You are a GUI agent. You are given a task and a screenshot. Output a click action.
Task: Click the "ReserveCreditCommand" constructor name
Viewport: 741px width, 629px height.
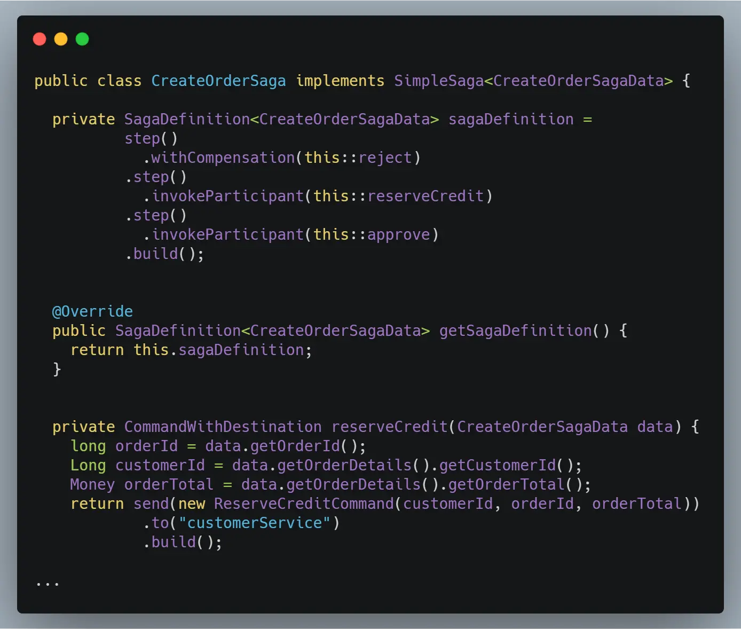304,504
